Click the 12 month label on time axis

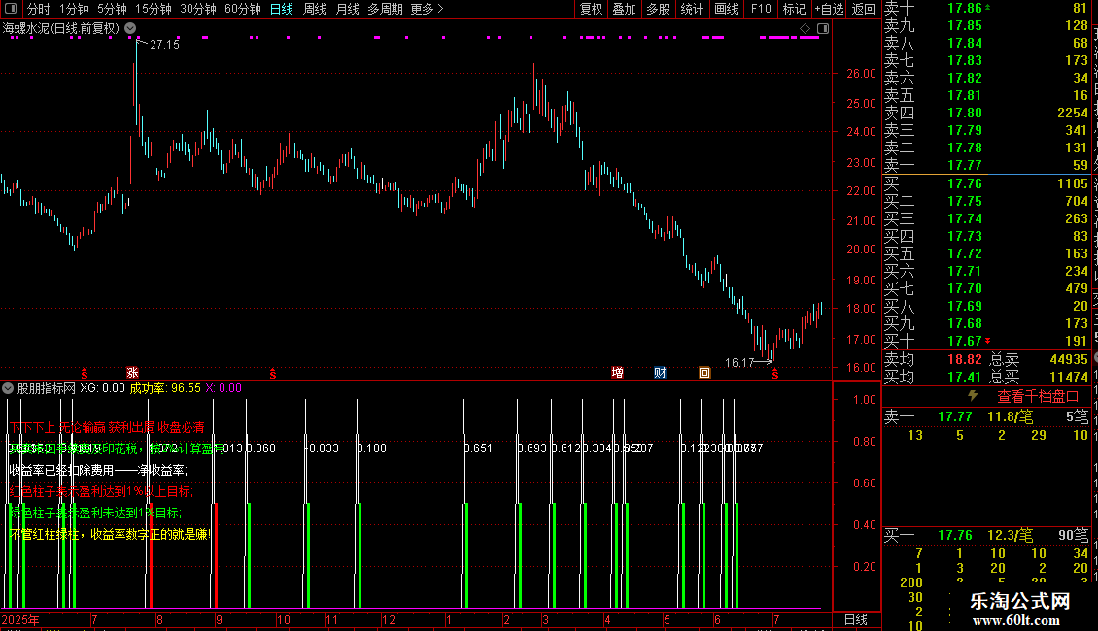389,619
